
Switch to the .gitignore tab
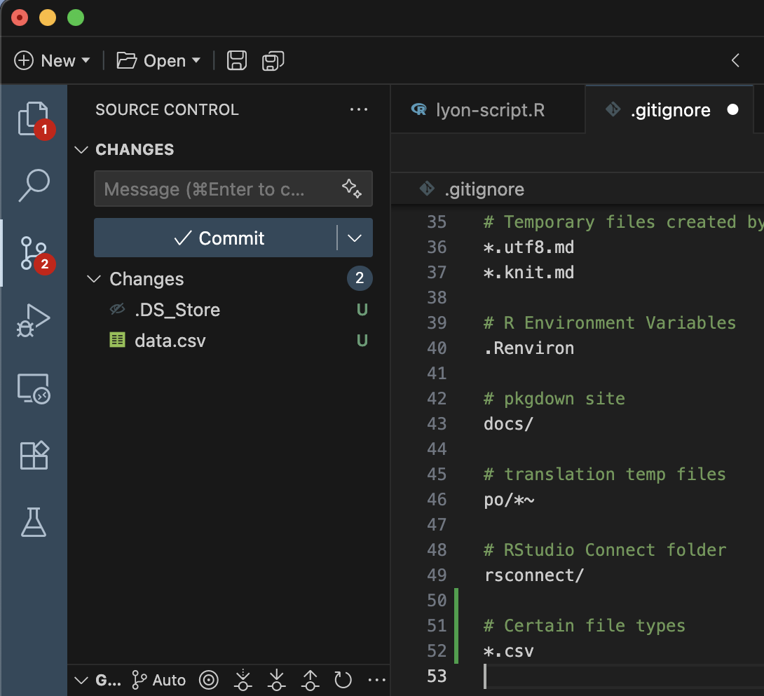(x=671, y=109)
